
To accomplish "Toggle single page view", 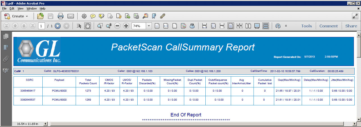I will point(231,26).
